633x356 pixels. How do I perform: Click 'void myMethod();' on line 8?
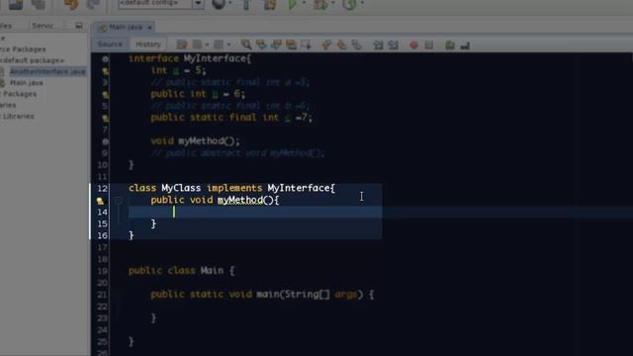195,140
